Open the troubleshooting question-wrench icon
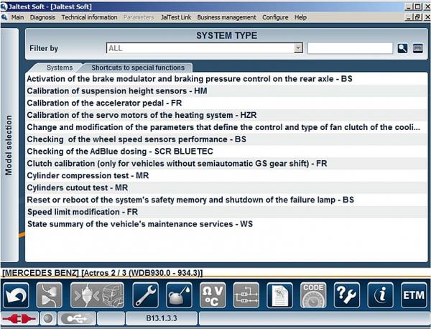Image resolution: width=431 pixels, height=329 pixels. click(347, 295)
